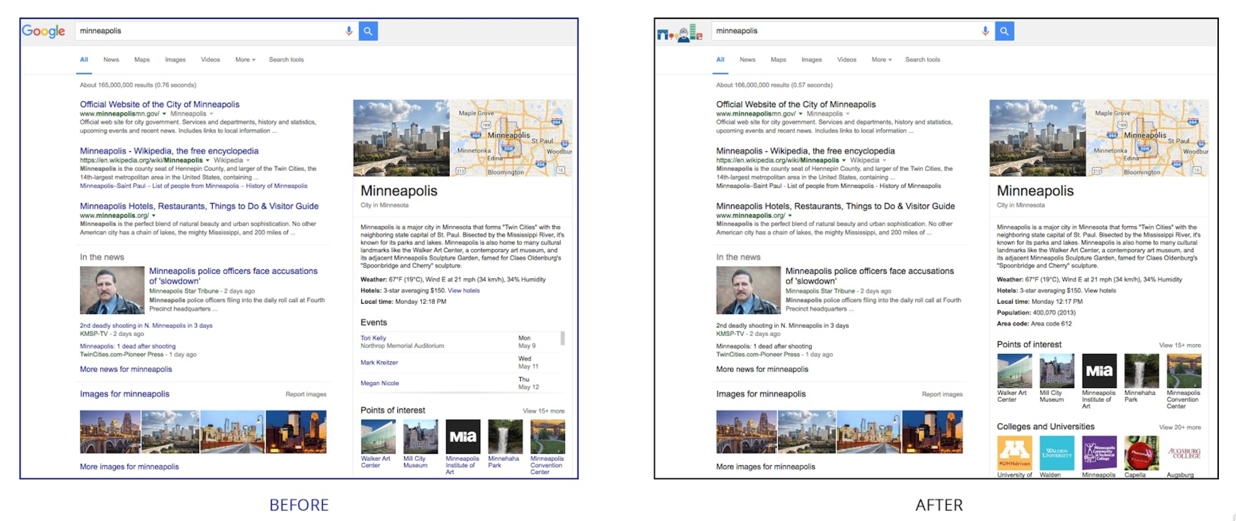Open University of Minnesota logo in AFTER page
1236x521 pixels.
click(x=1014, y=453)
